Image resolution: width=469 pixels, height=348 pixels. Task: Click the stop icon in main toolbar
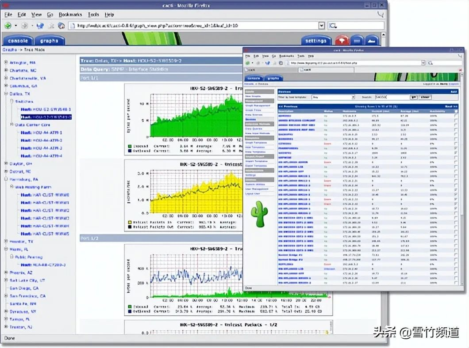[51, 26]
